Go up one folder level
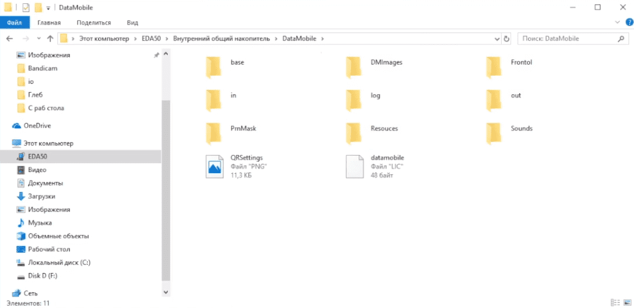Viewport: 634px width, 308px height. [x=50, y=39]
